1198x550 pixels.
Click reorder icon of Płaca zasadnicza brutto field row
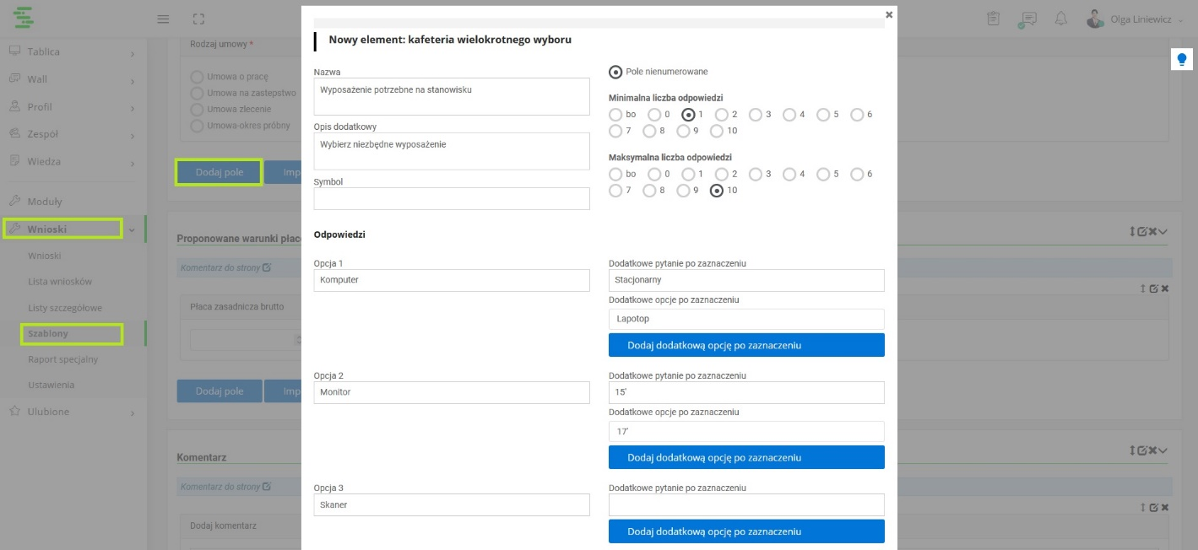1143,288
